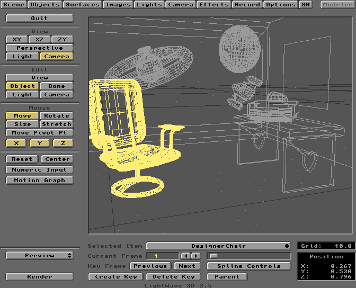Click the Quit button
Image resolution: width=356 pixels, height=288 pixels.
click(x=40, y=18)
